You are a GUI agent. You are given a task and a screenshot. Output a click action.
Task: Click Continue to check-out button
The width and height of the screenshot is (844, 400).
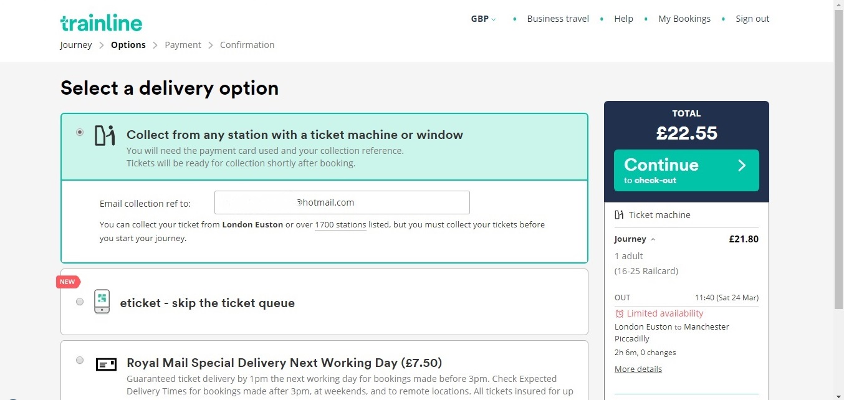pyautogui.click(x=686, y=170)
